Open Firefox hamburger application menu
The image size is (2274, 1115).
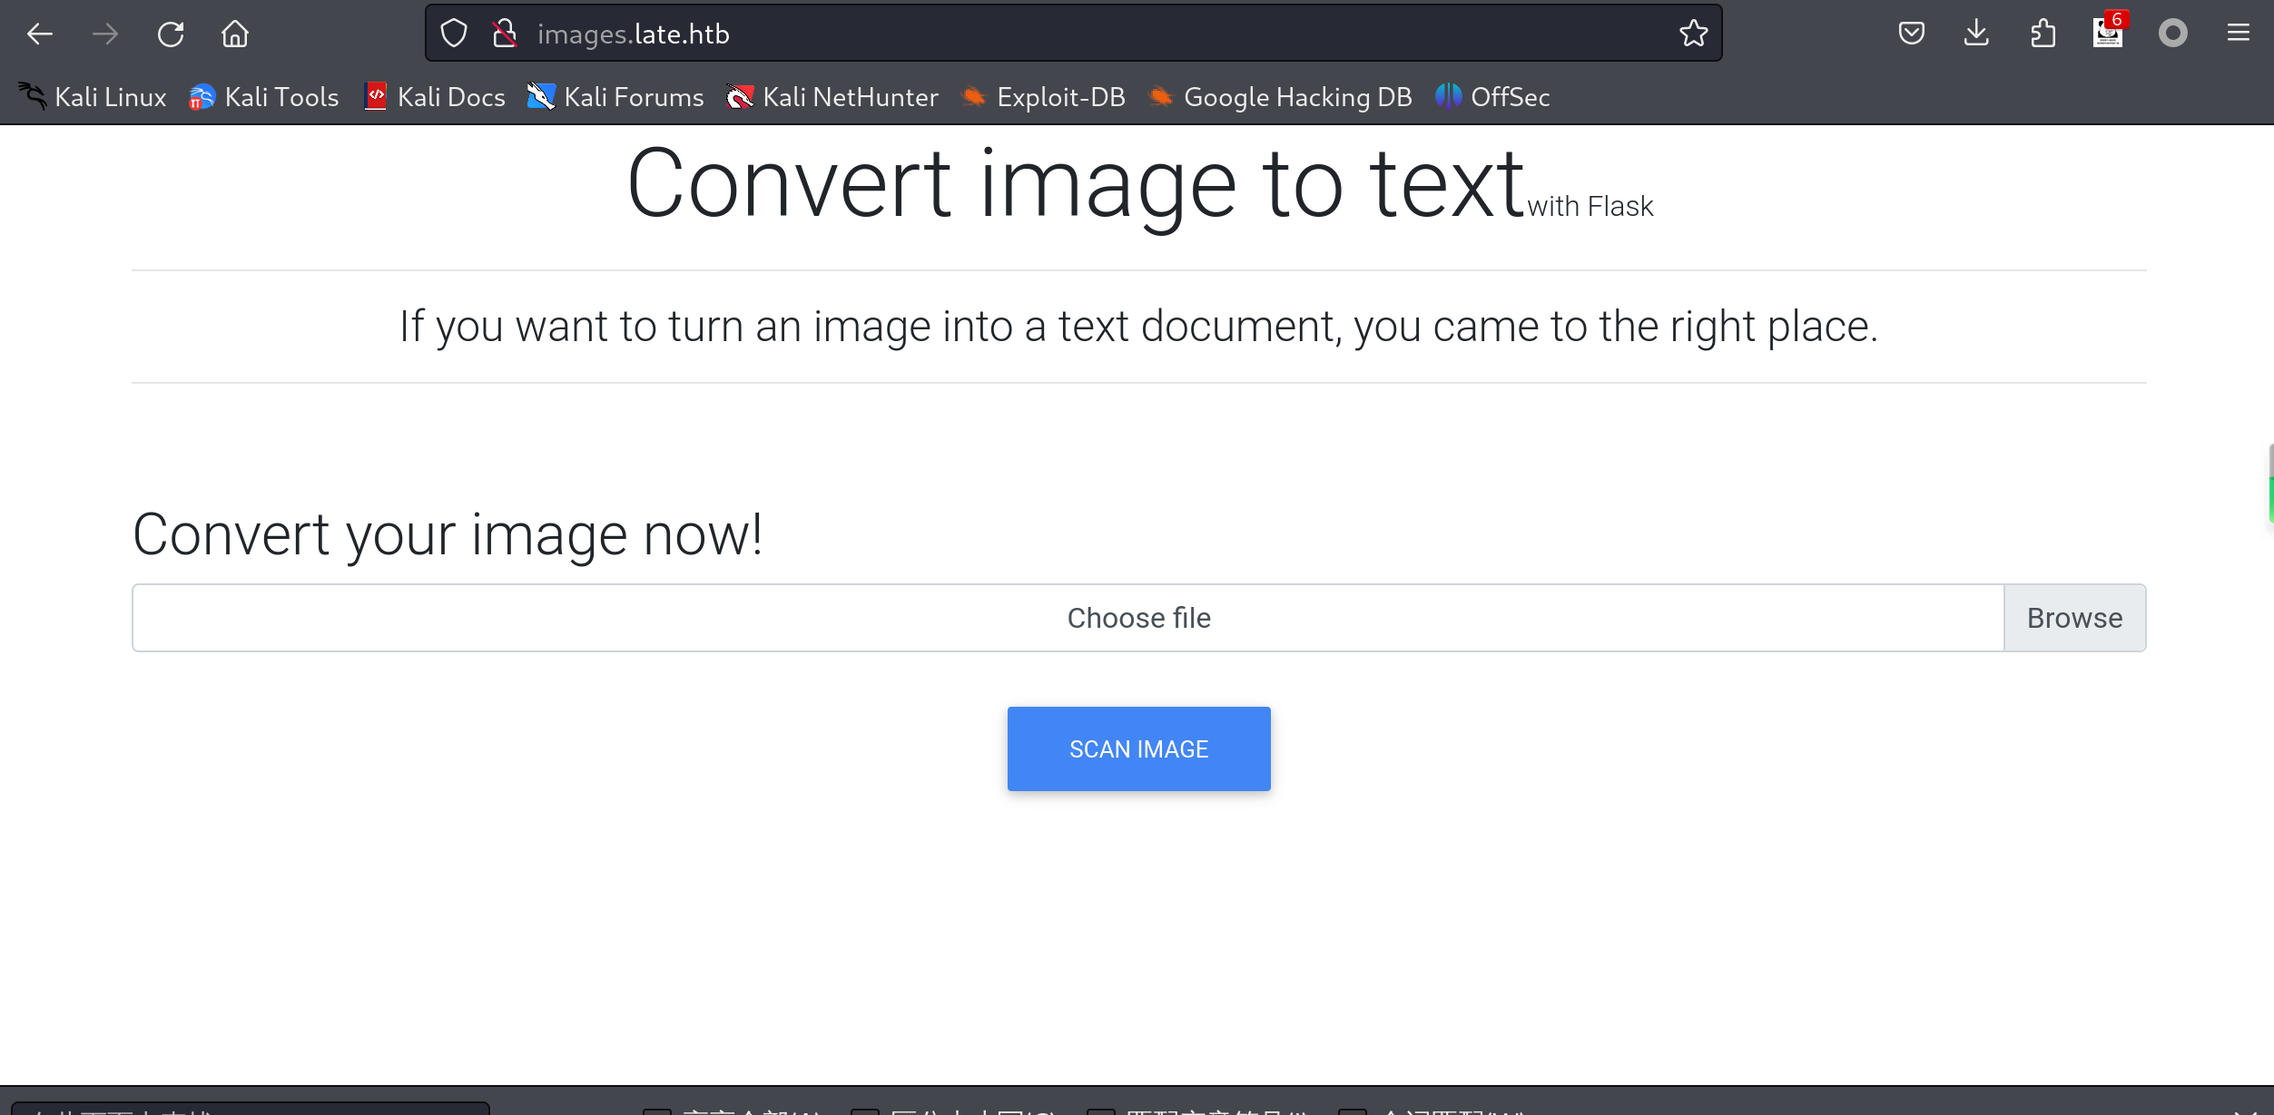tap(2238, 34)
